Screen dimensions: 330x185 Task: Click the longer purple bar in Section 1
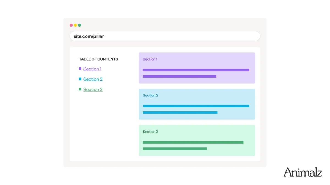point(196,70)
